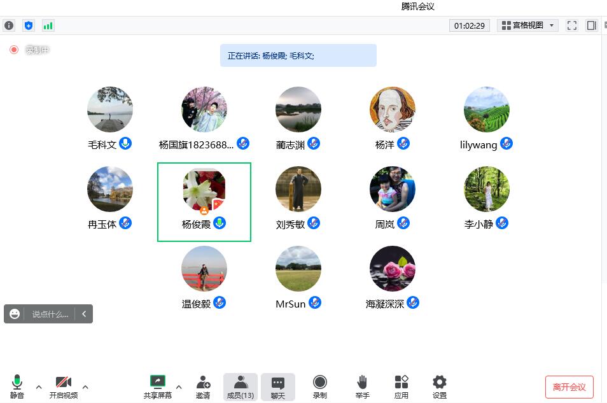Open the 应用 apps panel icon
The height and width of the screenshot is (403, 607).
401,382
